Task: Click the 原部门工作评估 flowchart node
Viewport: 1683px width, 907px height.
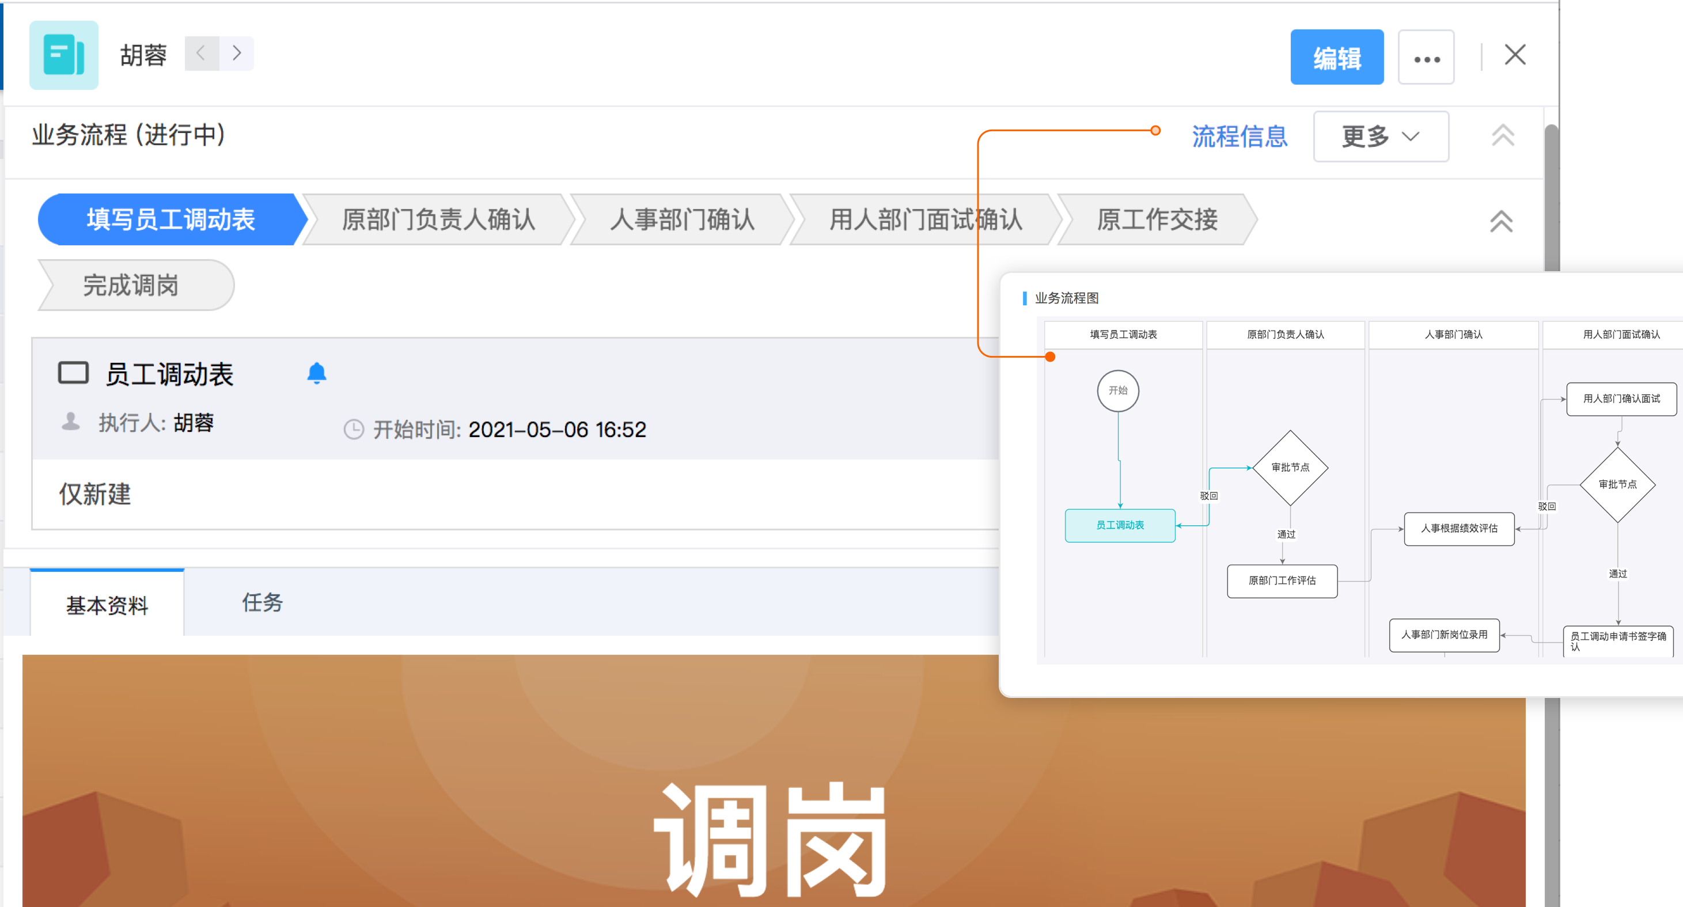Action: [1282, 580]
